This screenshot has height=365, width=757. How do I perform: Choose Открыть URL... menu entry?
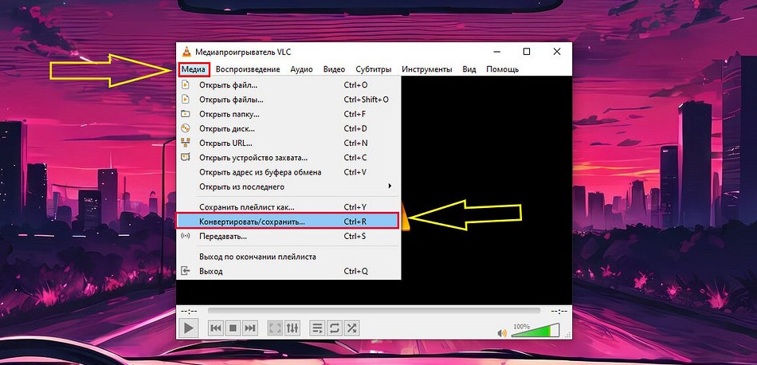tap(288, 143)
